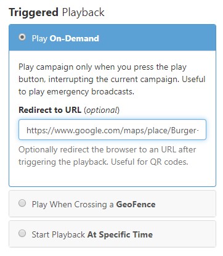This screenshot has width=223, height=256.
Task: Expand the Start Playback At Specific Time panel
Action: click(112, 234)
